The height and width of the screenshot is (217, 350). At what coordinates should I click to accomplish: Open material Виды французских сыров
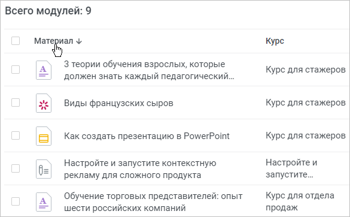pos(118,103)
